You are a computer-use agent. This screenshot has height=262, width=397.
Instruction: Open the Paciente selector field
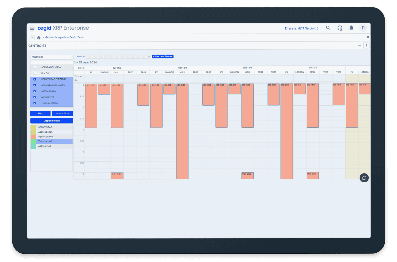coord(118,57)
